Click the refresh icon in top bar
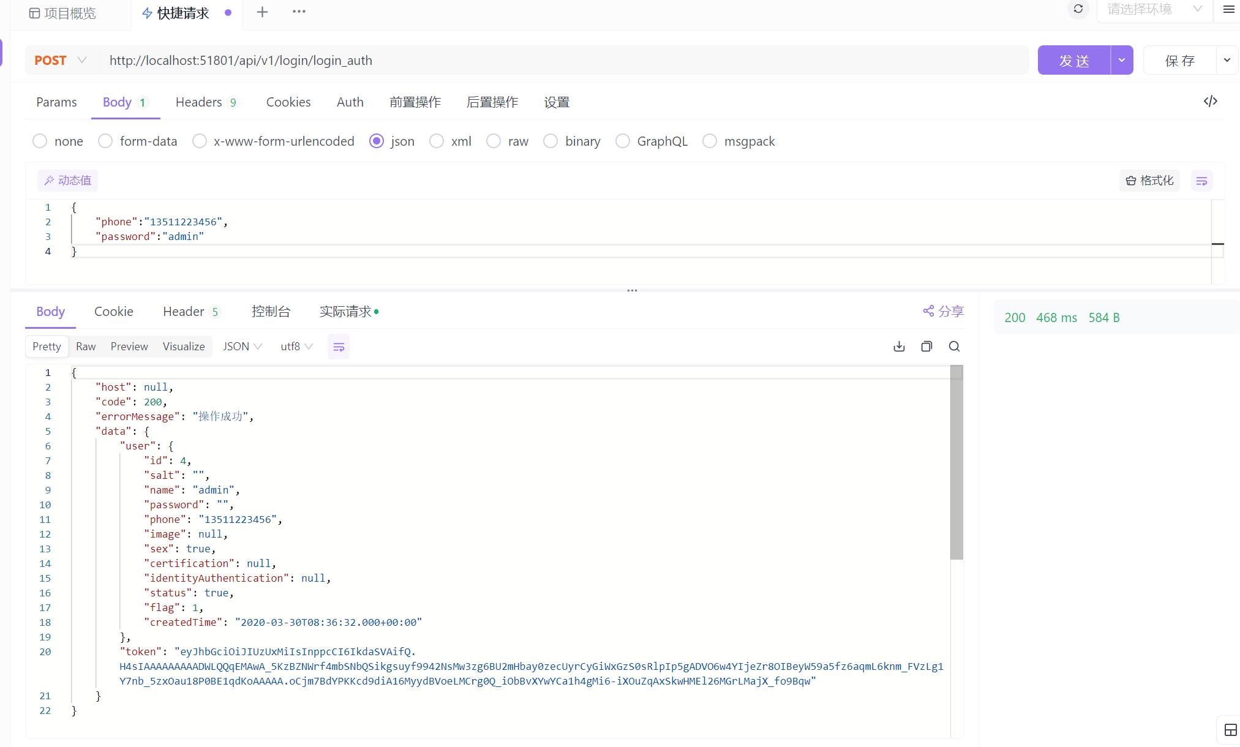 (x=1078, y=9)
